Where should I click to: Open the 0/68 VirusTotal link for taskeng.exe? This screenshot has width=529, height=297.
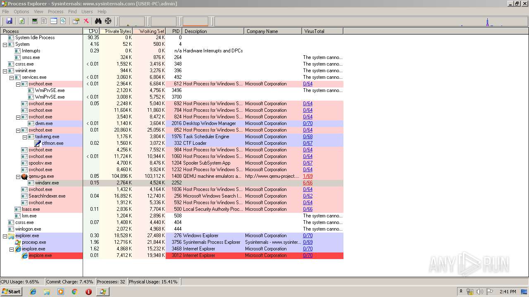tap(307, 137)
